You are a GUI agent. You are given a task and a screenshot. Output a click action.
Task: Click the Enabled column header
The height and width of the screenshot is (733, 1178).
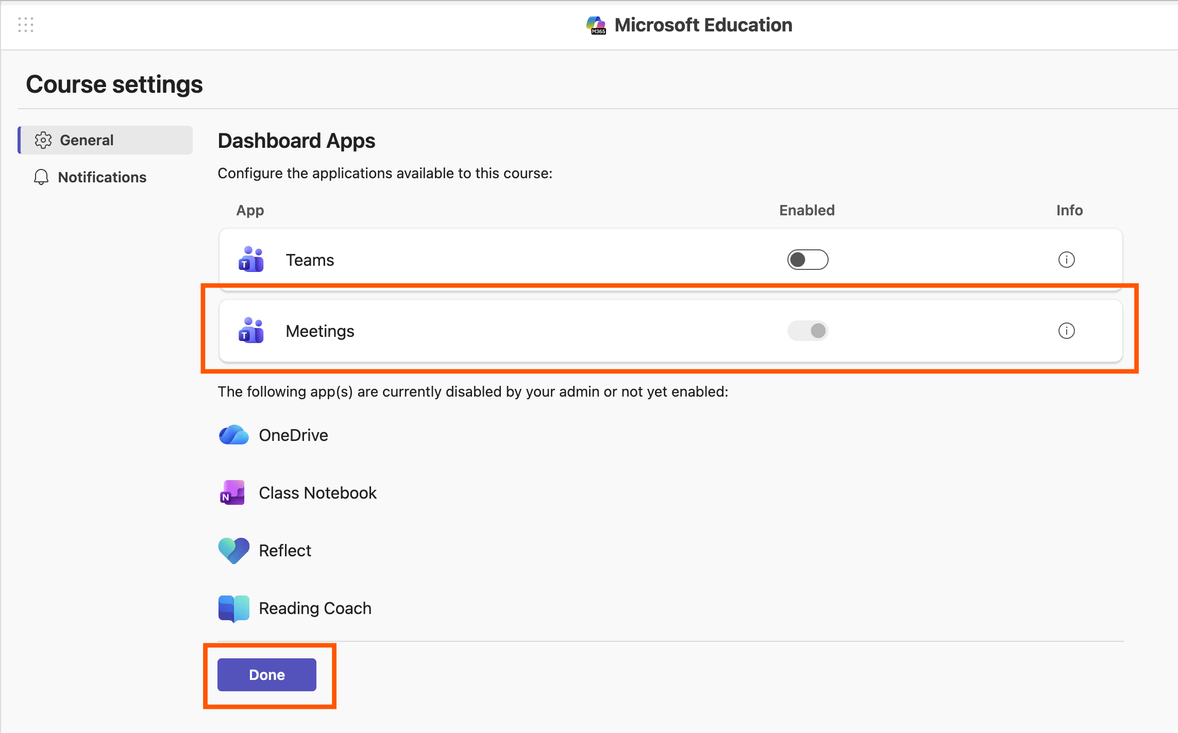click(x=807, y=210)
